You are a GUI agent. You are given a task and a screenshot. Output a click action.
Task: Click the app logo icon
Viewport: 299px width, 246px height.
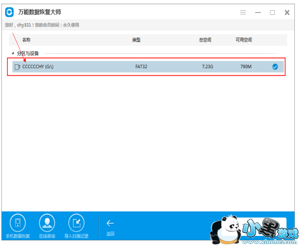(x=9, y=12)
